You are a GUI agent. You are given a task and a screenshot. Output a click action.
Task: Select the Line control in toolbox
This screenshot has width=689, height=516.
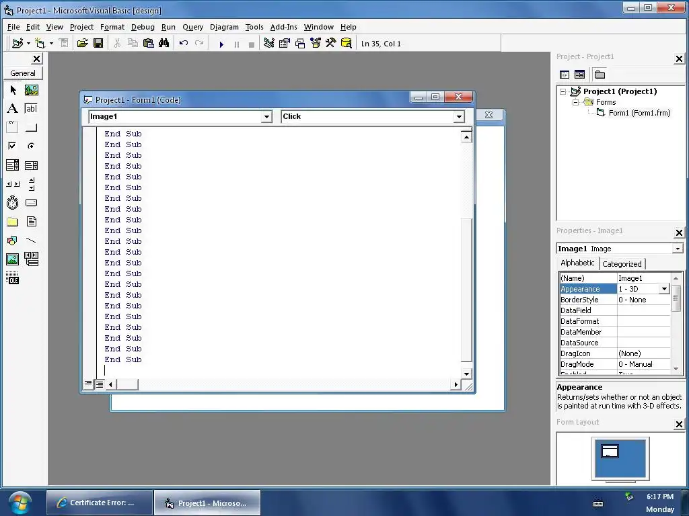tap(31, 241)
